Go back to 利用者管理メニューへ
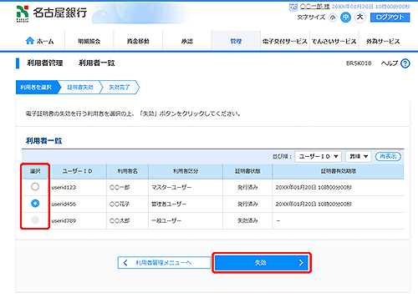This screenshot has height=308, width=418. pos(164,263)
